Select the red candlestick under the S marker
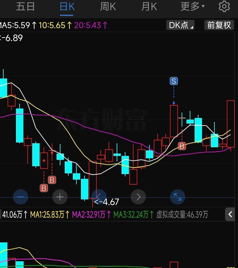Image resolution: width=238 pixels, height=268 pixels. 174,121
